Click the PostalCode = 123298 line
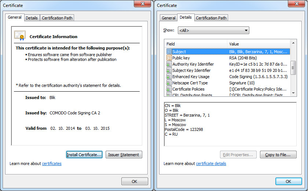The image size is (308, 191). point(184,129)
